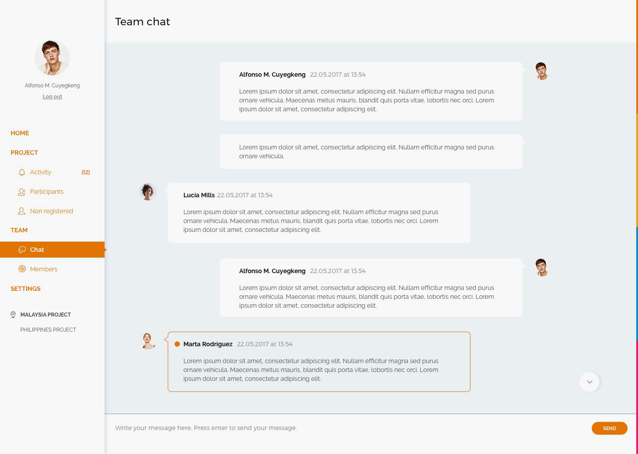The height and width of the screenshot is (454, 638).
Task: Click the Log out link
Action: 52,97
